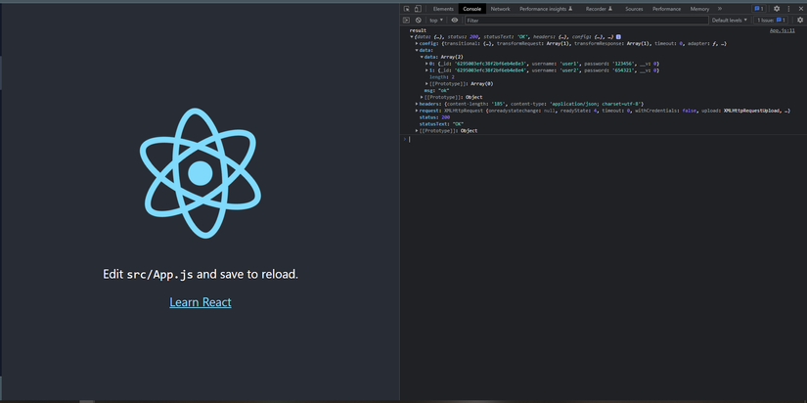Open console settings gear on filter row
The image size is (807, 403).
tap(799, 20)
